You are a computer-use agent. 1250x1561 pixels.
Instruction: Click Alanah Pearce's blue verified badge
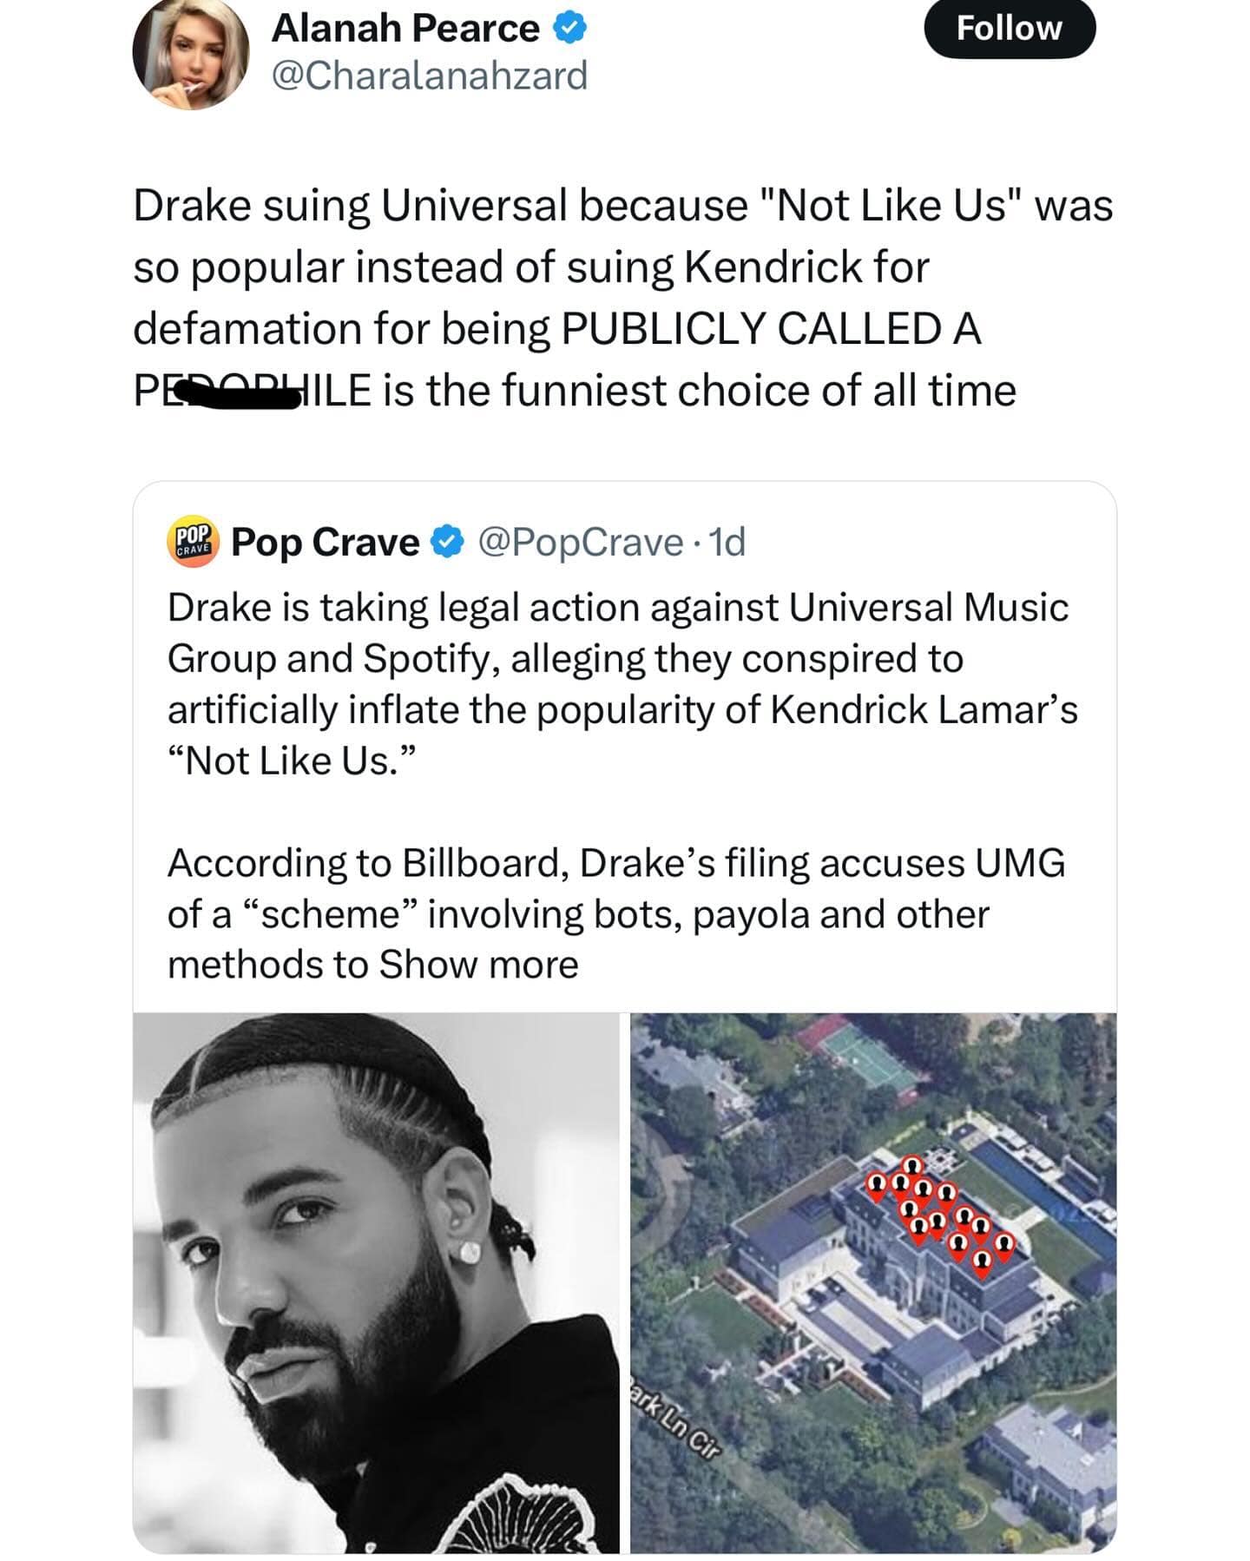(570, 29)
